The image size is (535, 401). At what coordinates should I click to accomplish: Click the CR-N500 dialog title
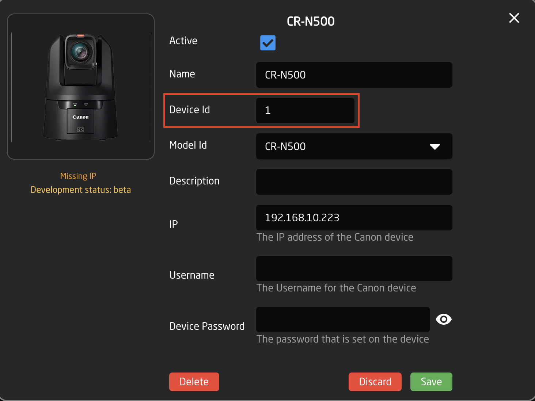coord(311,22)
